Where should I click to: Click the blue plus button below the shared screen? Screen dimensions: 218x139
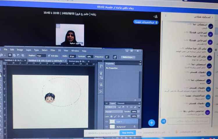[x=151, y=123]
